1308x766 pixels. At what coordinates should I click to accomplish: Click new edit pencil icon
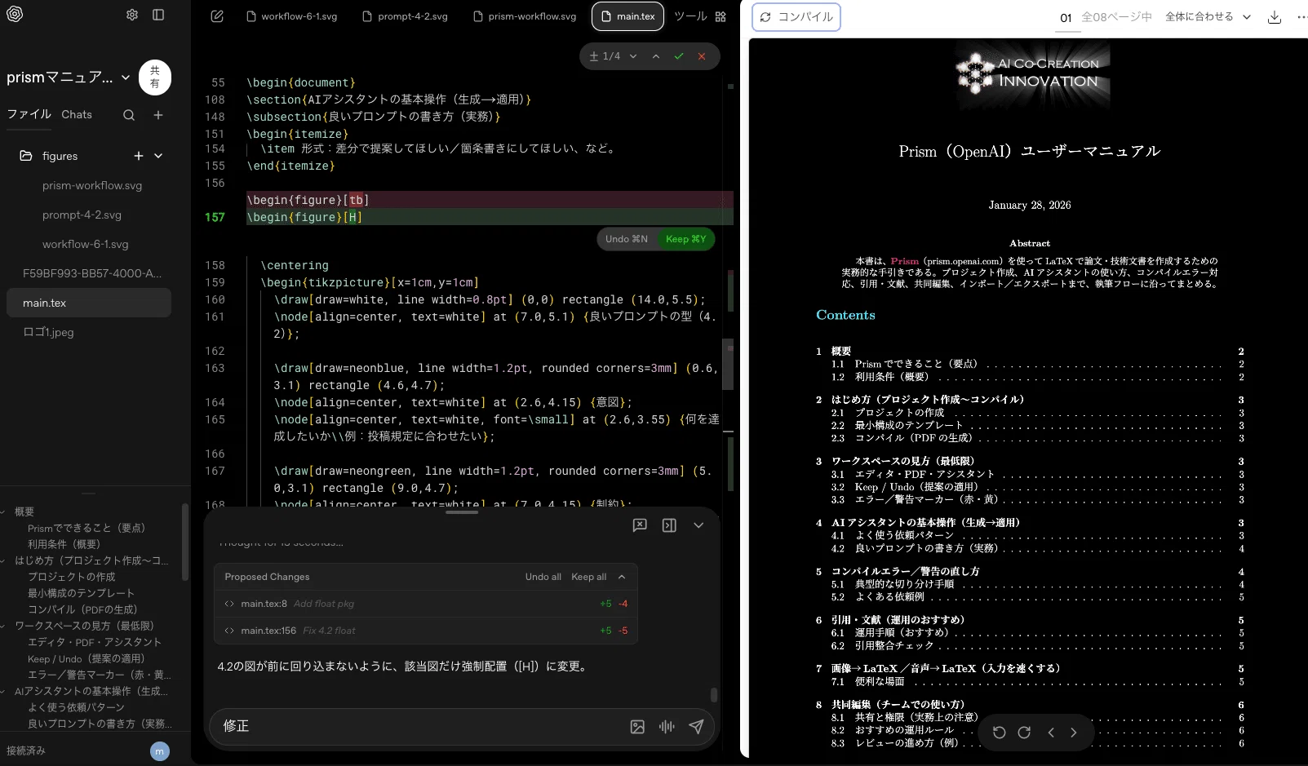(217, 16)
